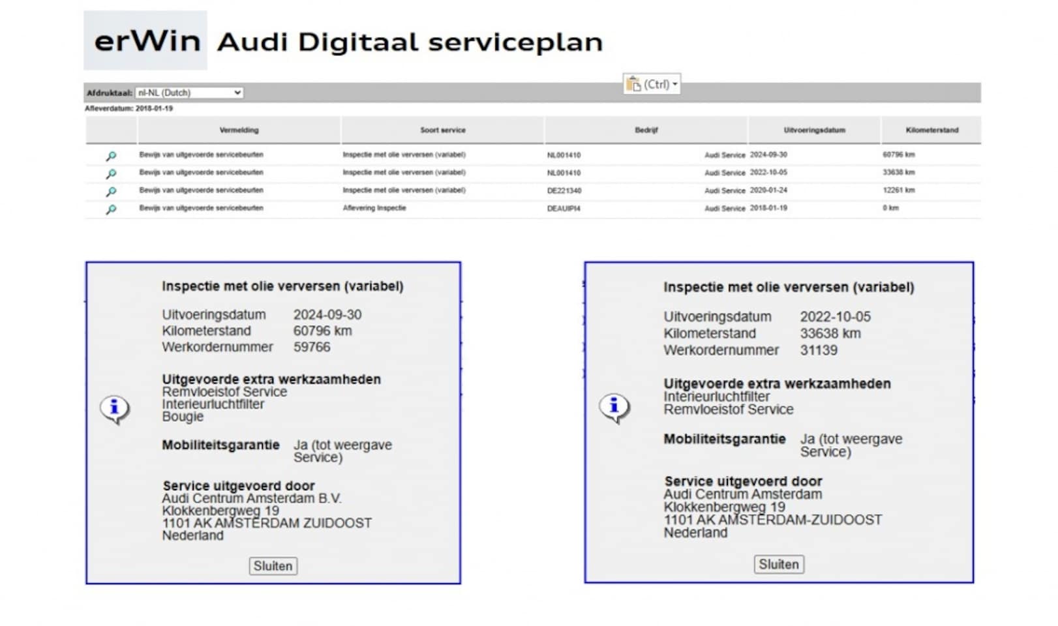Image resolution: width=1058 pixels, height=626 pixels.
Task: Click Werkordernummer value 59766
Action: click(312, 347)
